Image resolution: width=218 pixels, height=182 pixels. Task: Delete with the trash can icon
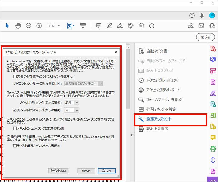pyautogui.click(x=141, y=26)
